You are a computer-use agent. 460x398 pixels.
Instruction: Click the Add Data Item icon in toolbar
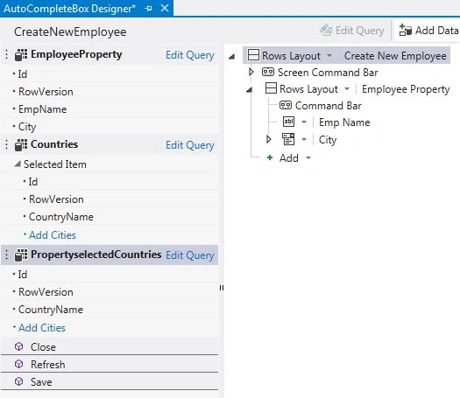pos(406,30)
